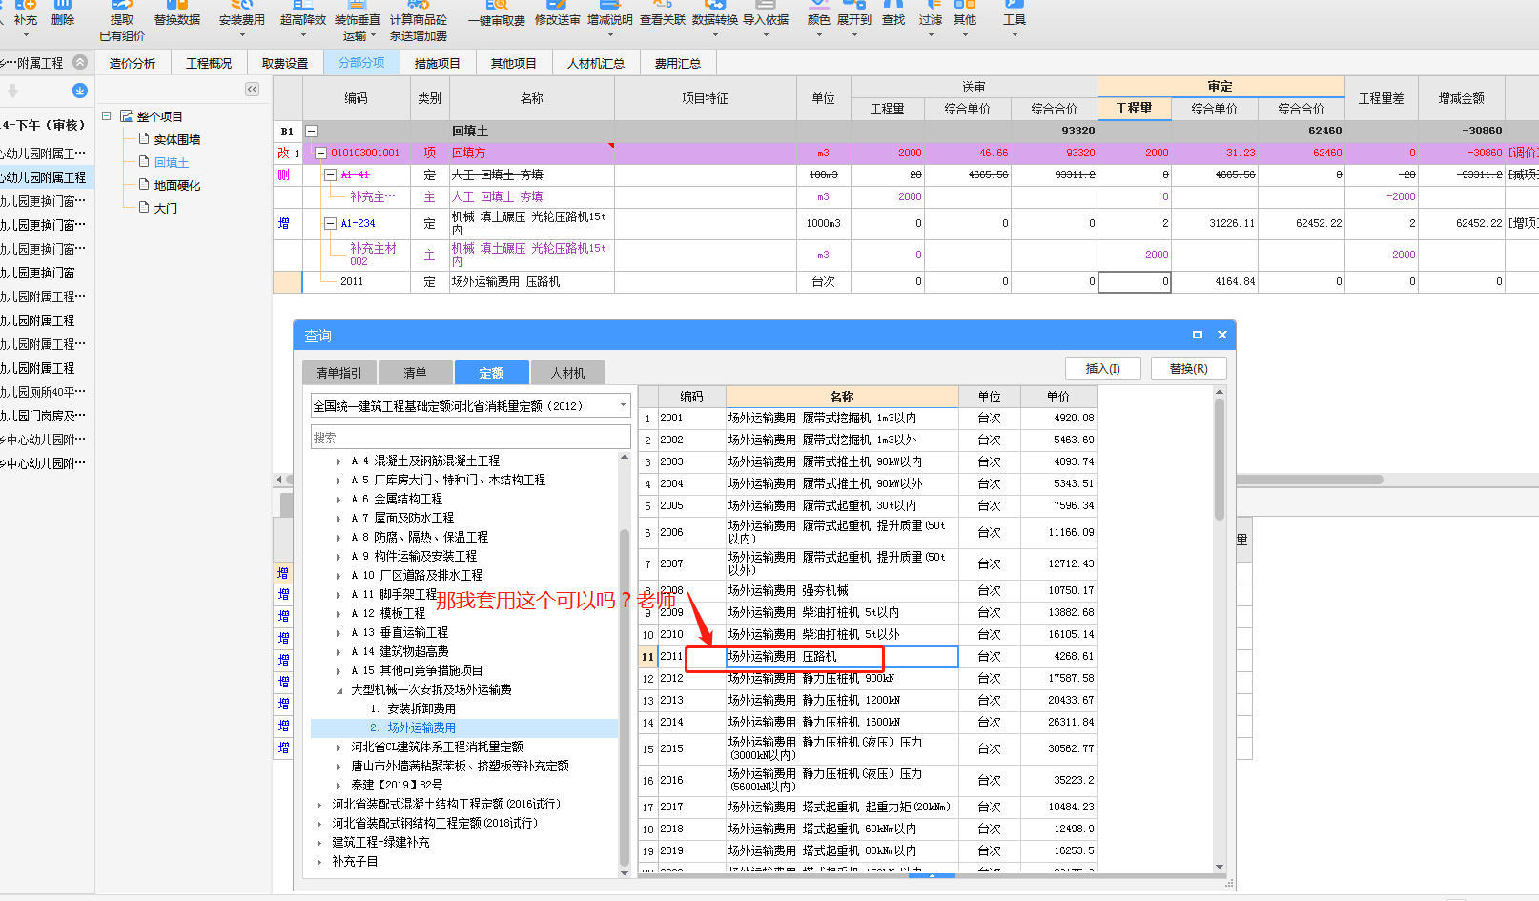Screen dimensions: 1539x901
Task: Collapse the 010103001001 item row
Action: coord(321,153)
